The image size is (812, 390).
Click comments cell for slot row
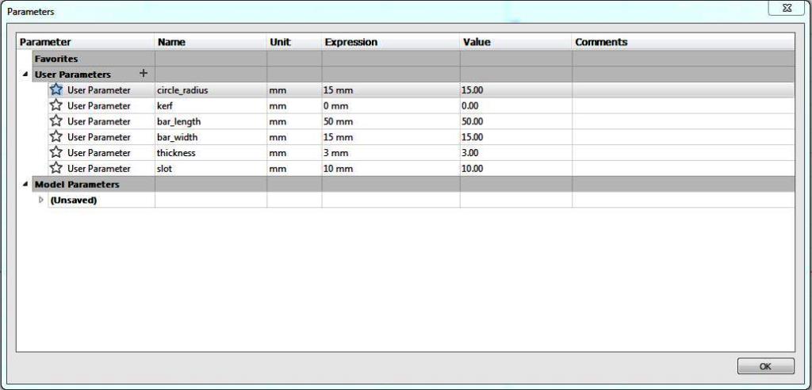coord(683,168)
